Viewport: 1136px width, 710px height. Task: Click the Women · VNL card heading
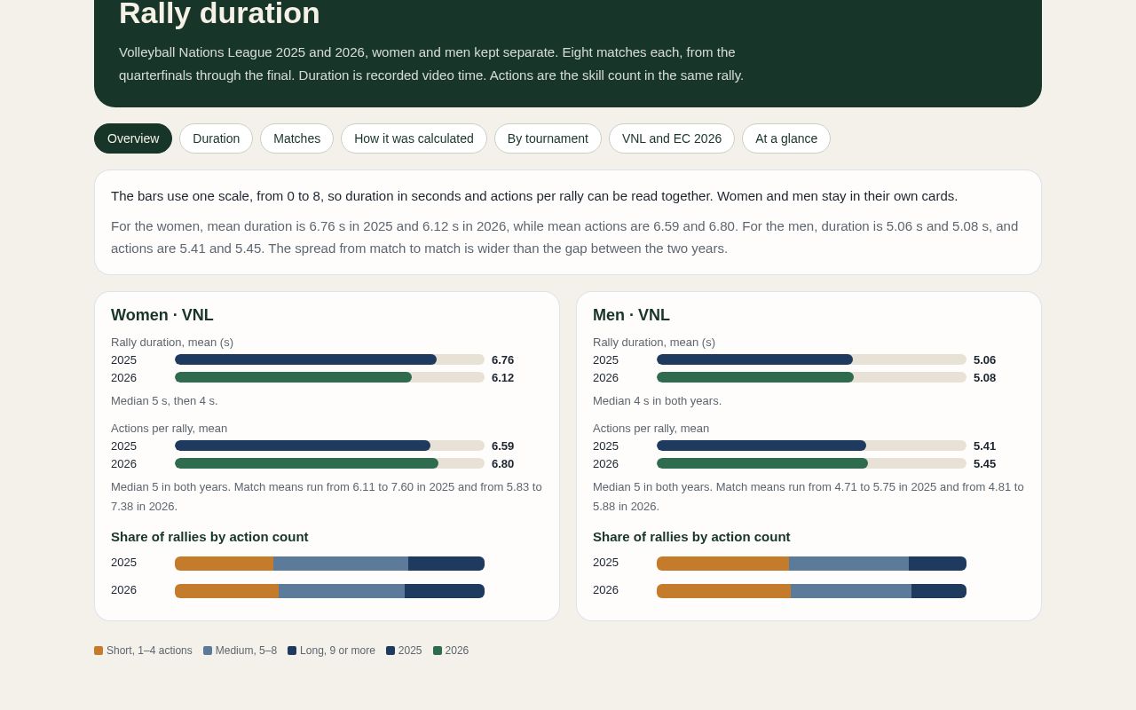point(162,315)
